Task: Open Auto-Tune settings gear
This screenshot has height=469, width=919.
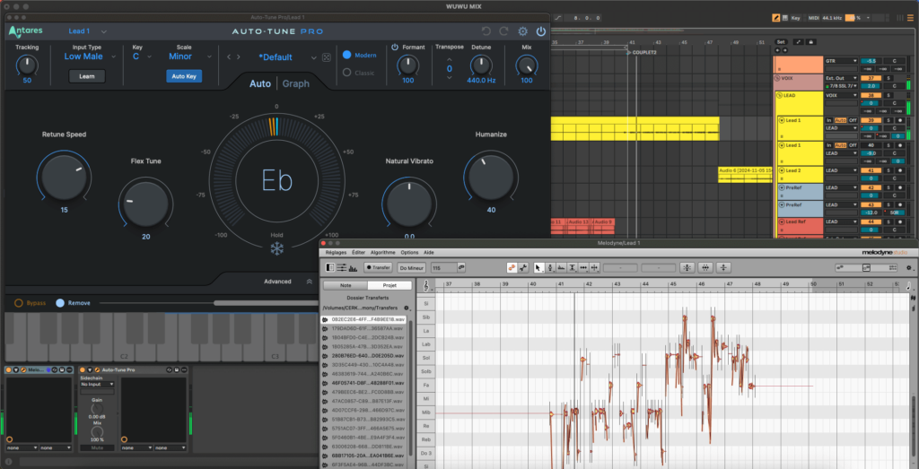Action: [x=522, y=31]
